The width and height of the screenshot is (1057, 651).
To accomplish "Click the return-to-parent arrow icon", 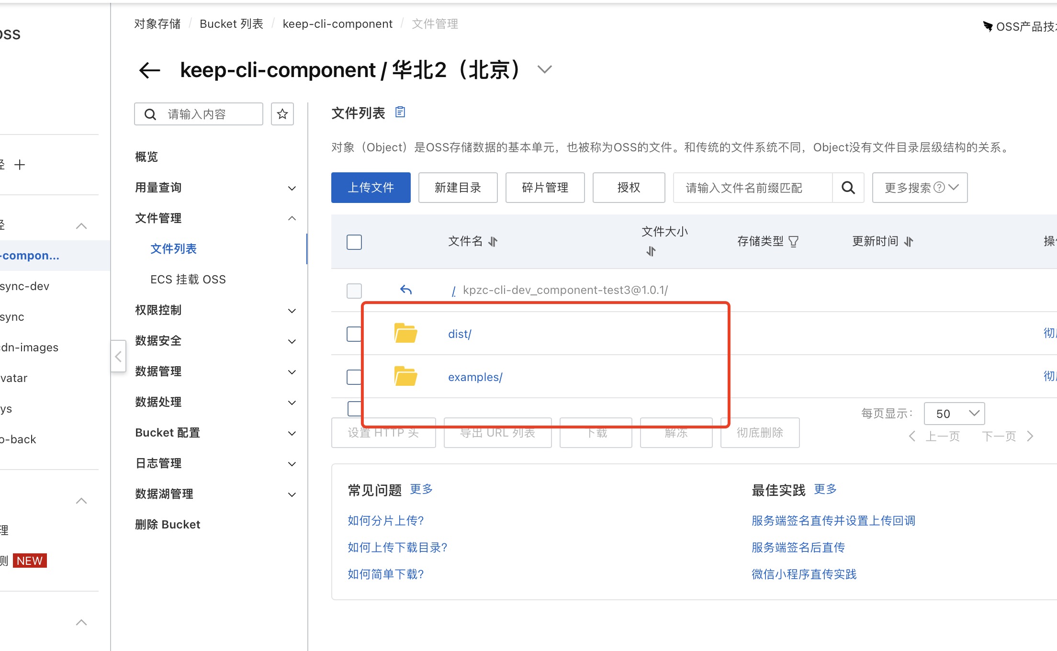I will pos(406,290).
